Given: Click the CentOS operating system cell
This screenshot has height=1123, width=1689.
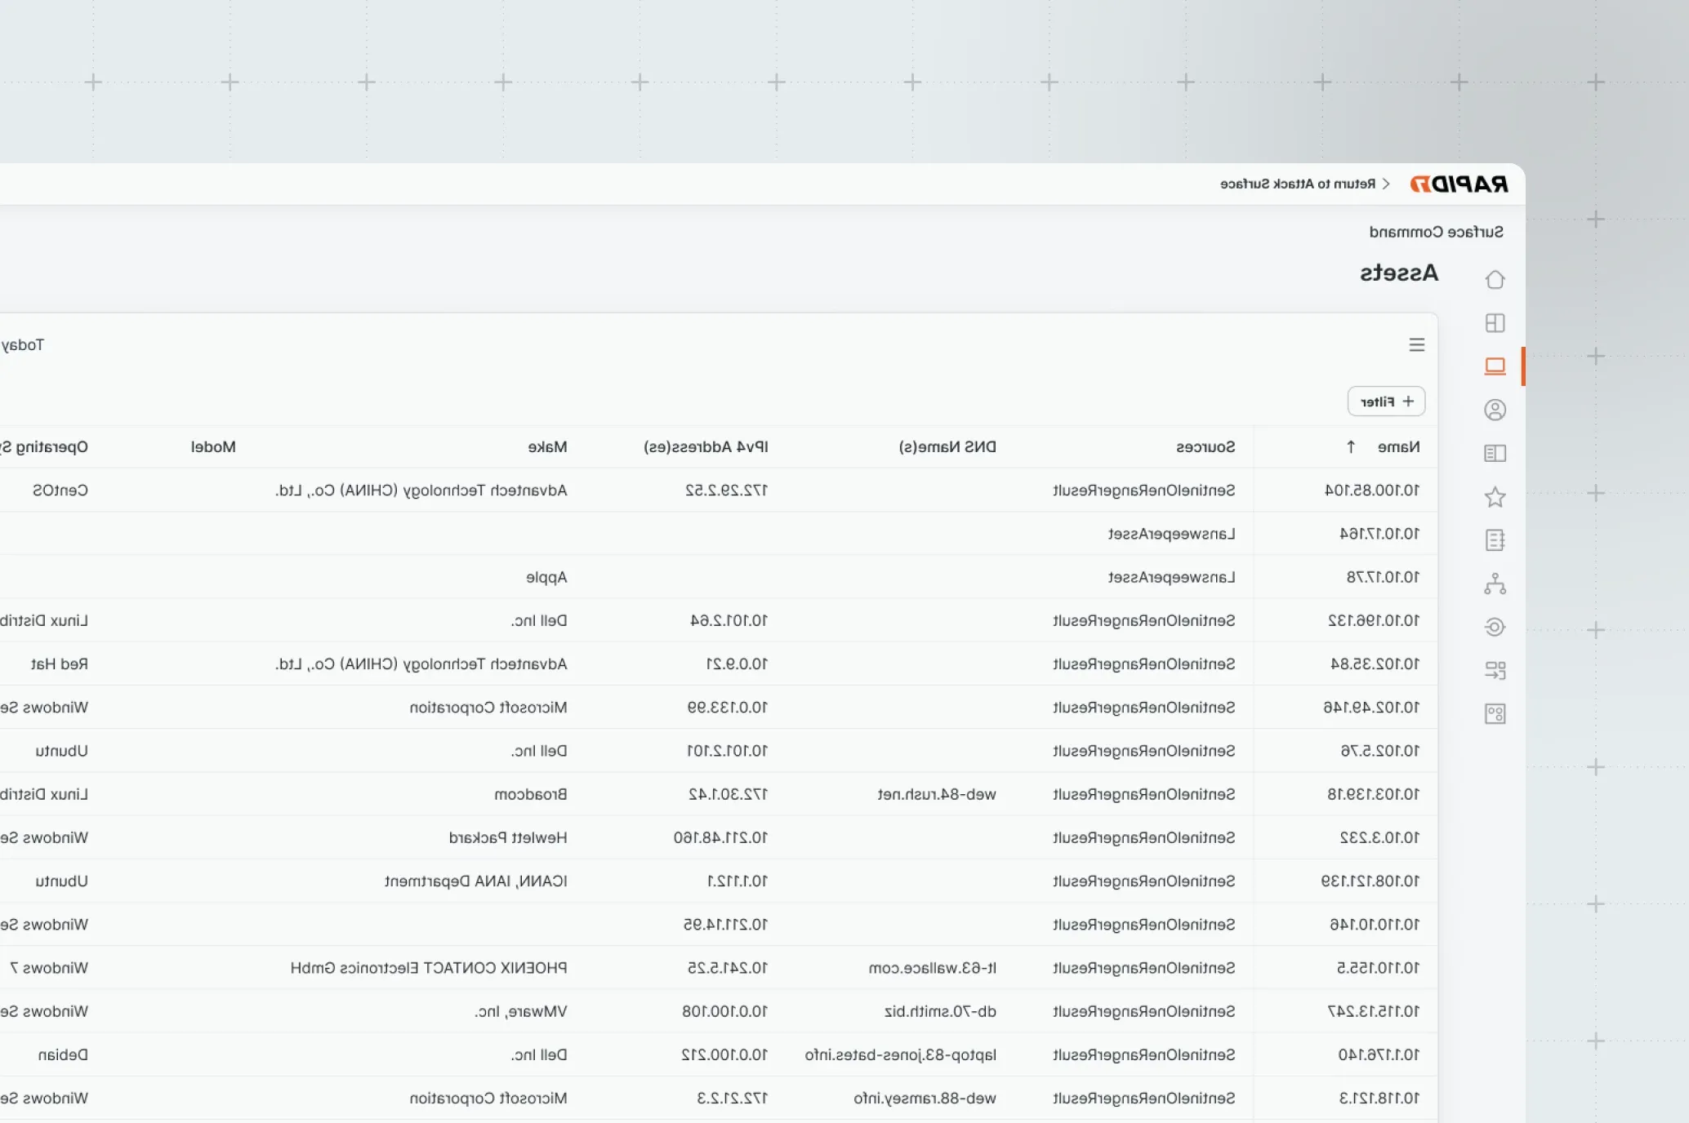Looking at the screenshot, I should point(60,490).
